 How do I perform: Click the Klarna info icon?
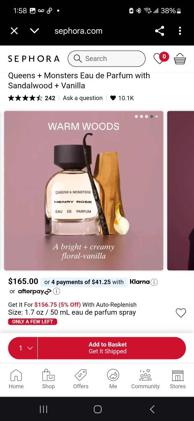coord(154,282)
